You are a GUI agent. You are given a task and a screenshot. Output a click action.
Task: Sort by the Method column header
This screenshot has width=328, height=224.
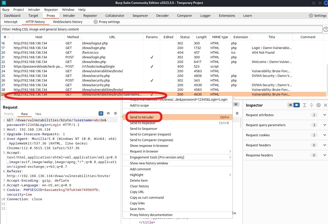point(73,37)
